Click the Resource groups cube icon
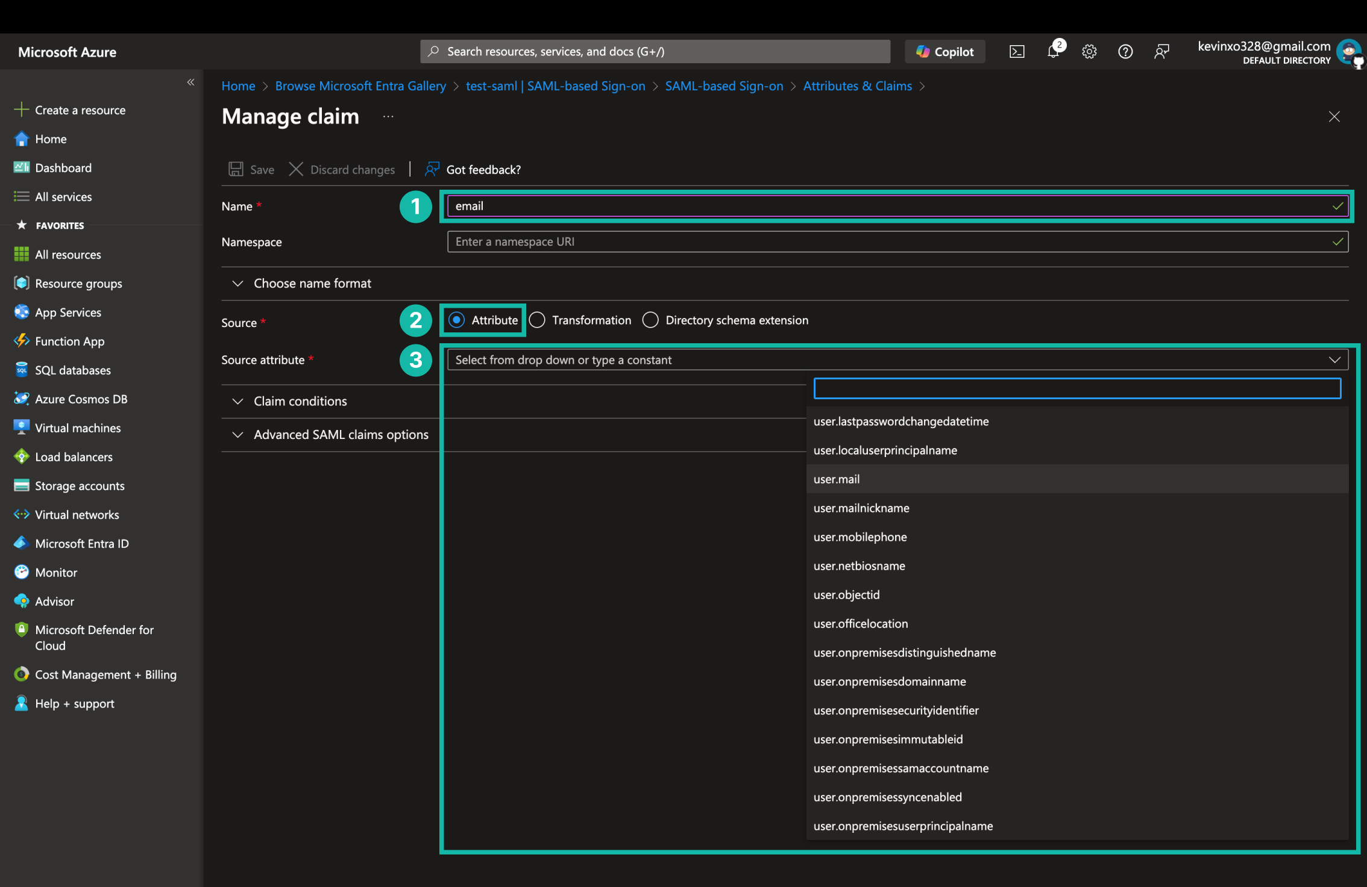Screen dimensions: 1367x887 [x=21, y=283]
